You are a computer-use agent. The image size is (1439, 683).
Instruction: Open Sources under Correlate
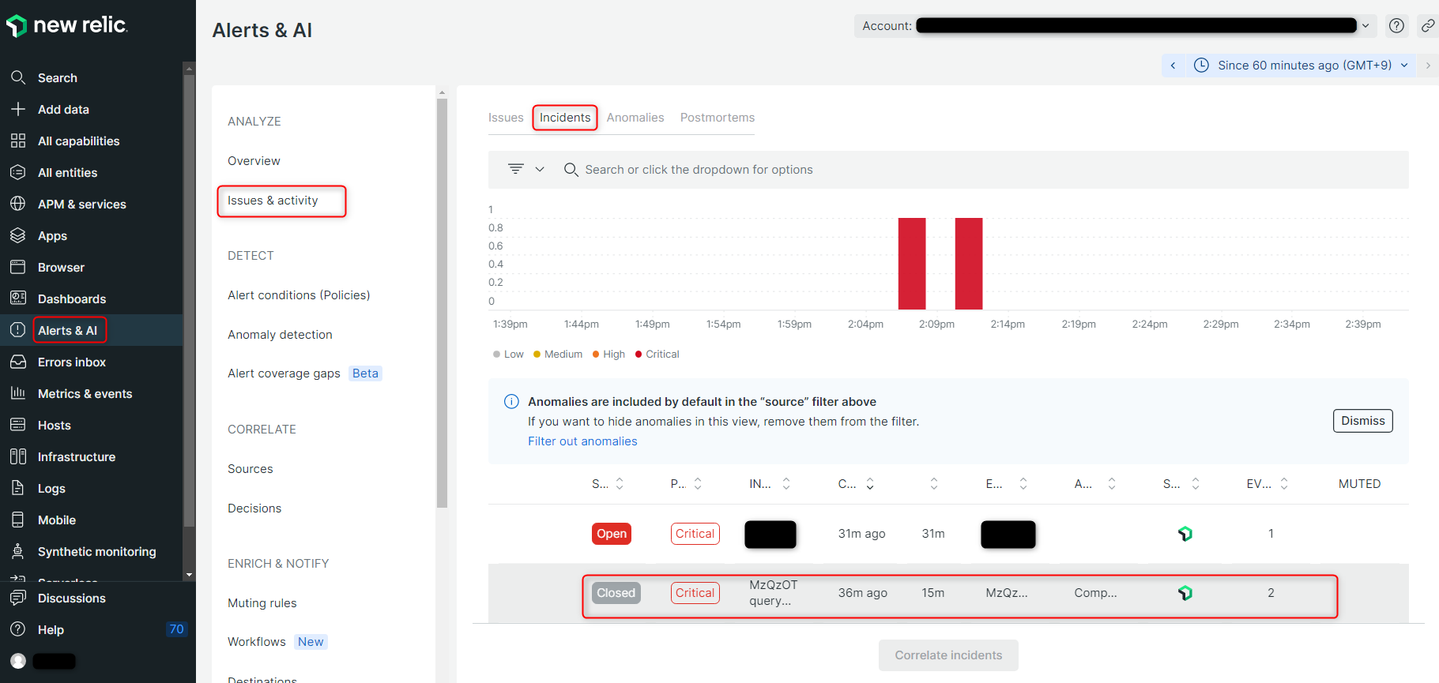coord(250,469)
